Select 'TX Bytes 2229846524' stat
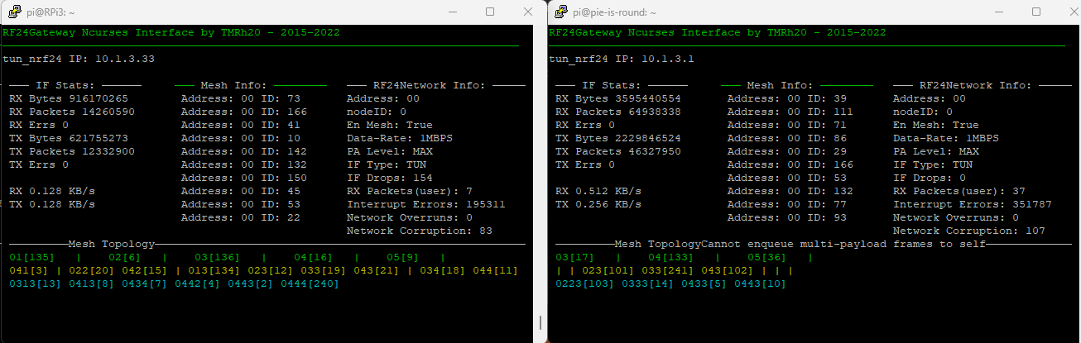 click(618, 138)
